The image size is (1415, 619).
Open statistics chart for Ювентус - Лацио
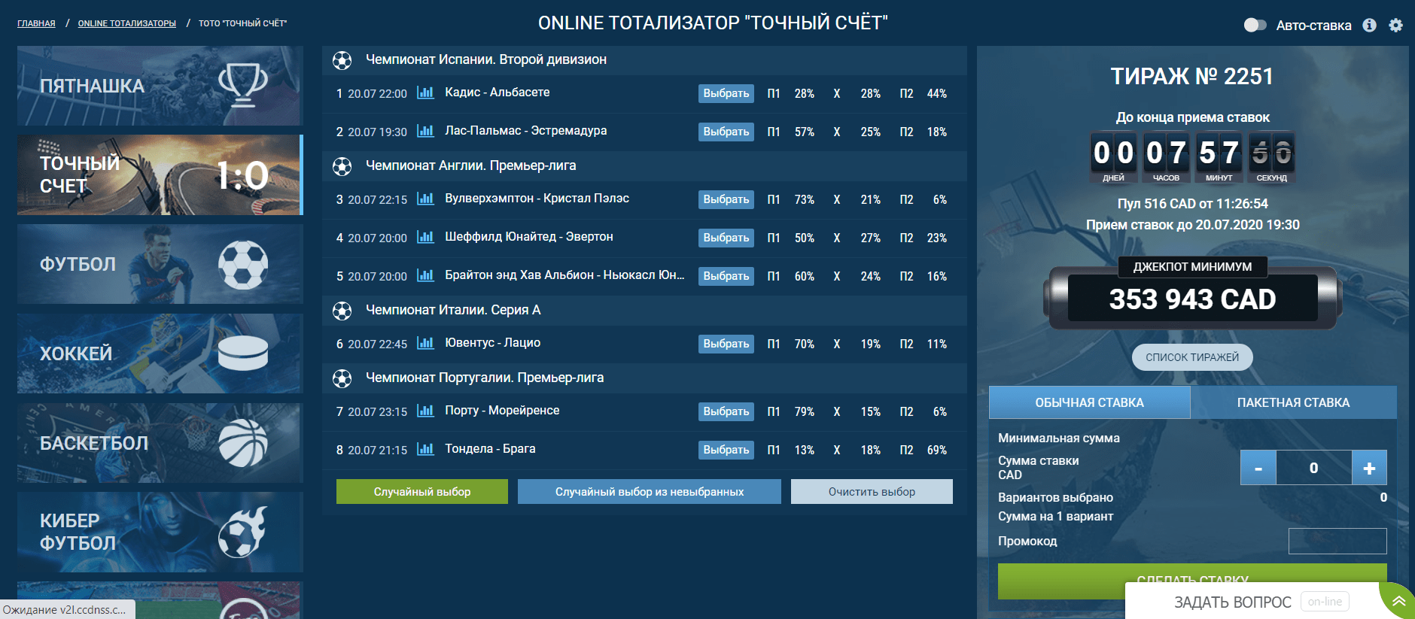tap(425, 344)
